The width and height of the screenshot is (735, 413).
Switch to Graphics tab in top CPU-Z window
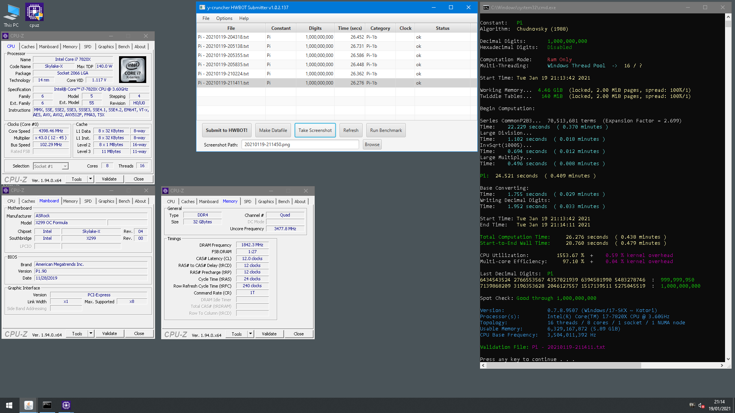(106, 46)
